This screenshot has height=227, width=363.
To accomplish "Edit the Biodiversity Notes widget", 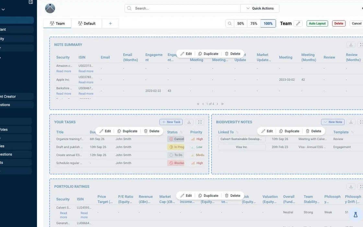I will click(267, 131).
